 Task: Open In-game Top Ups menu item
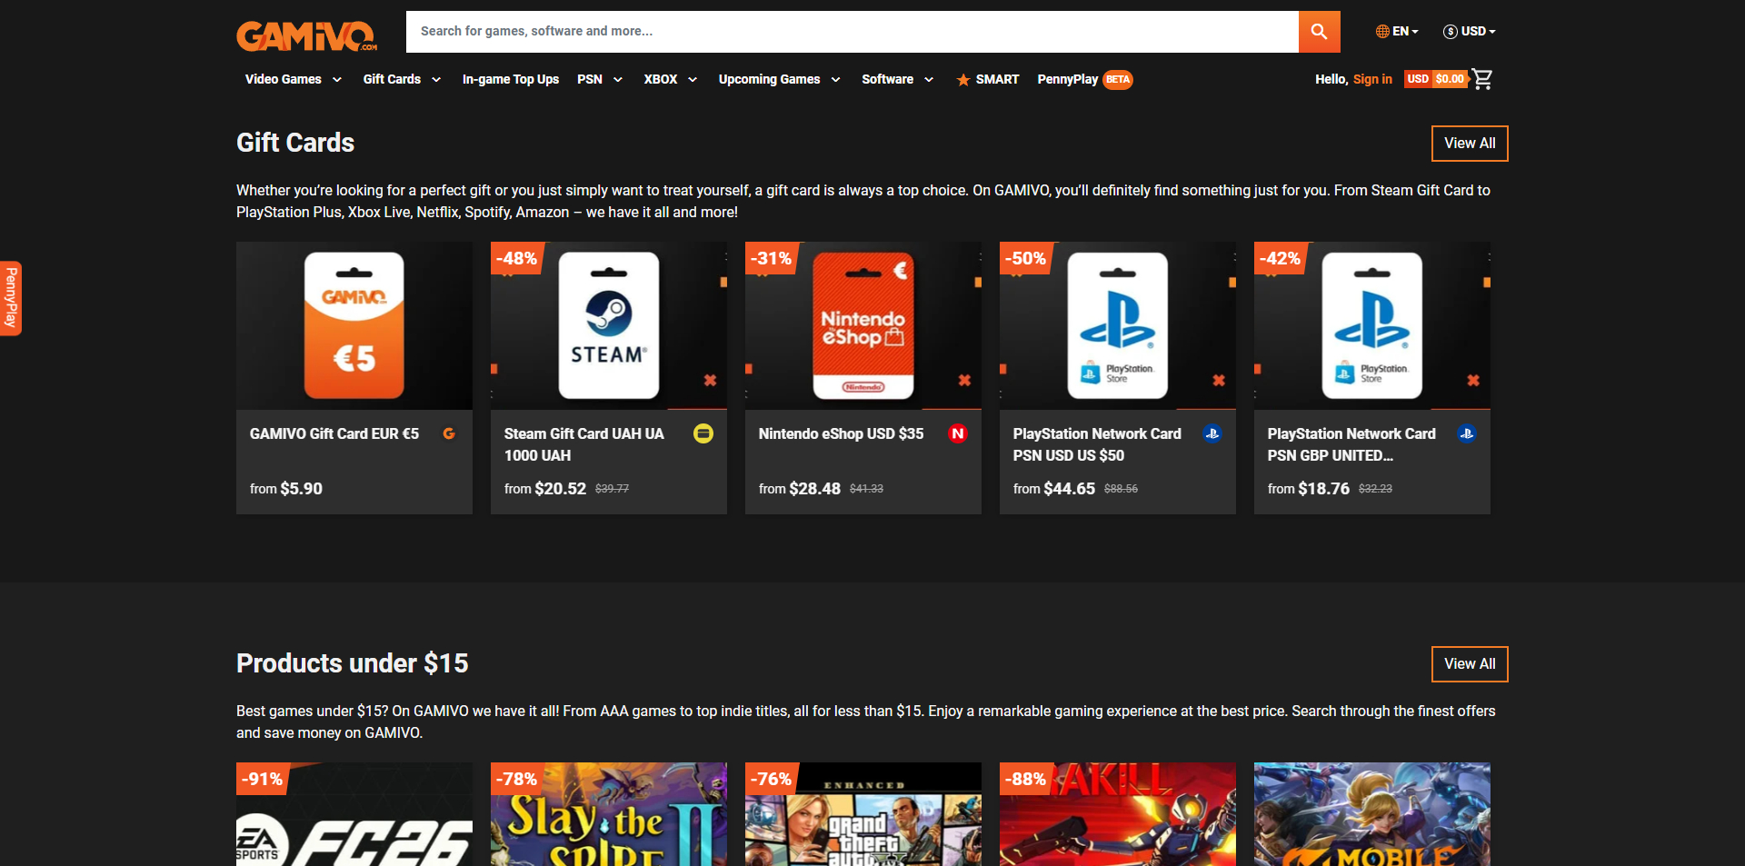pyautogui.click(x=511, y=80)
